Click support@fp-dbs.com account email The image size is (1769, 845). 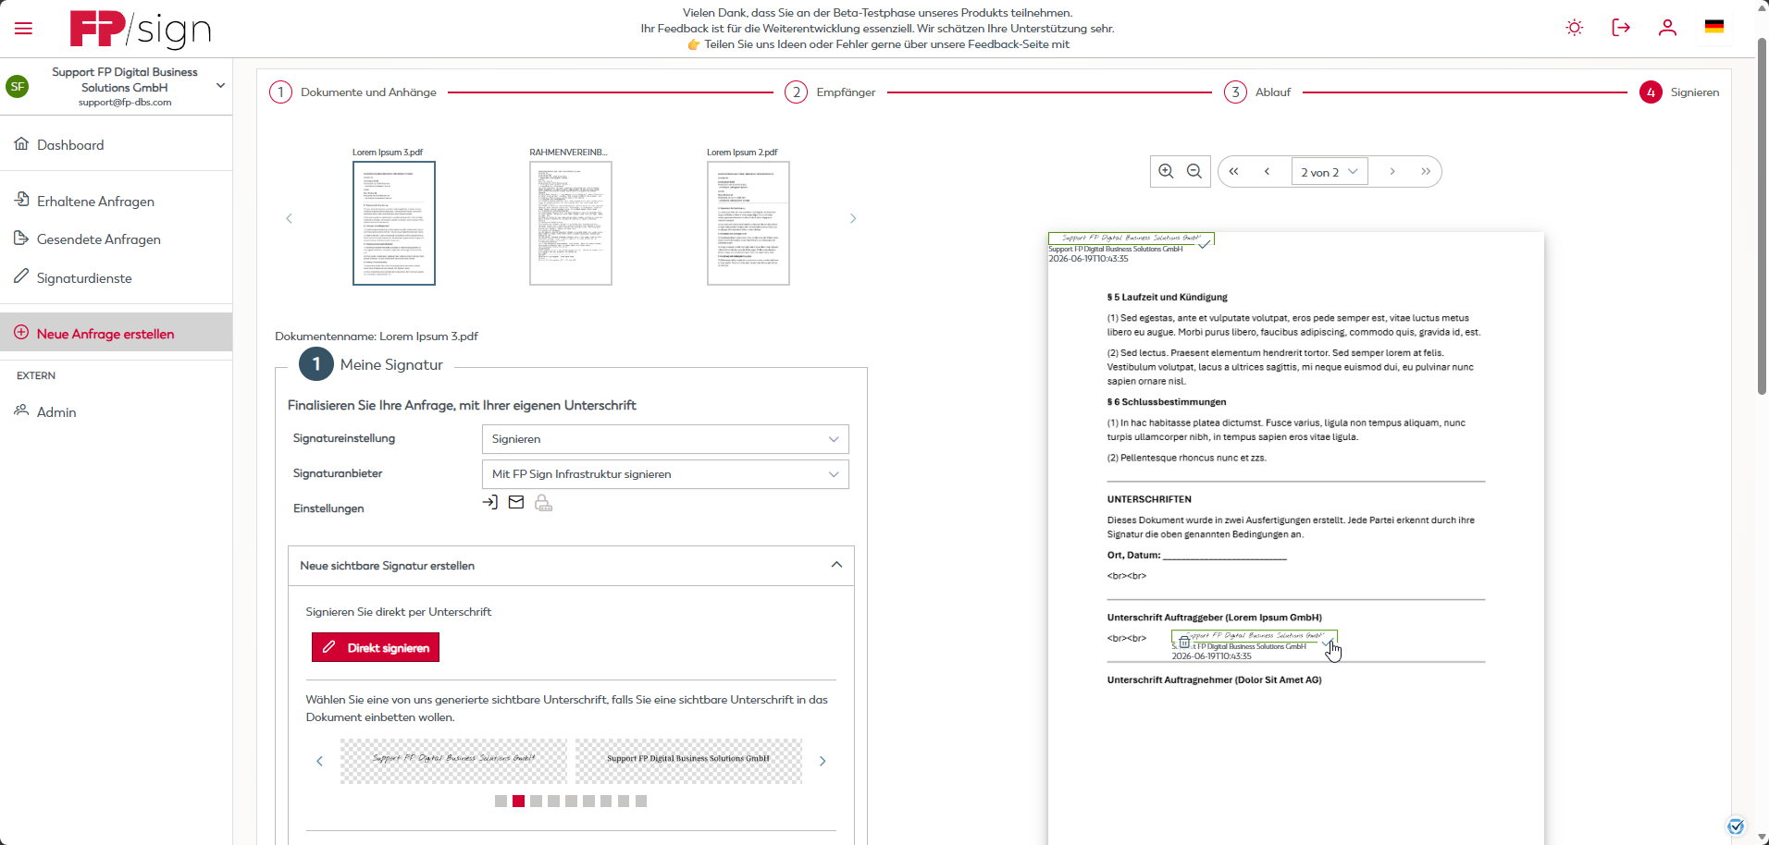125,103
